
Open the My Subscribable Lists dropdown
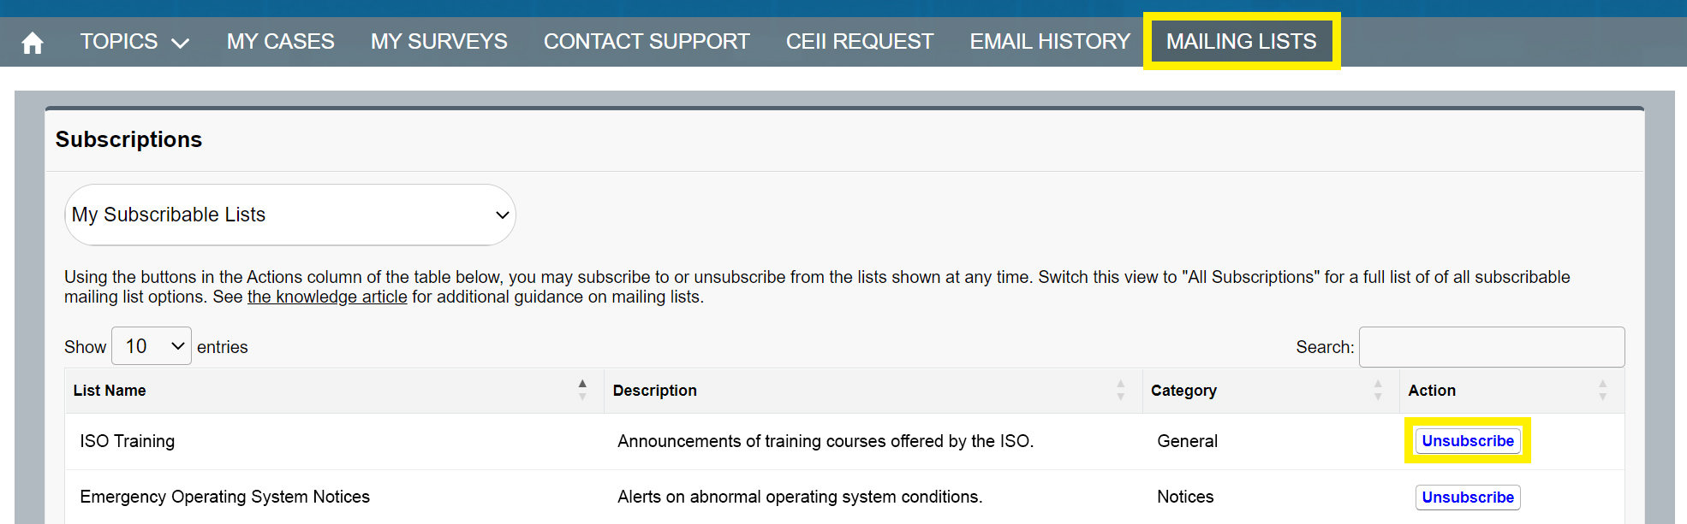[289, 215]
